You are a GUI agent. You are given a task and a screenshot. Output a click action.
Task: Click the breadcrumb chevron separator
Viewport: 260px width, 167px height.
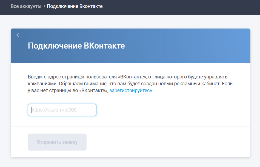[44, 6]
